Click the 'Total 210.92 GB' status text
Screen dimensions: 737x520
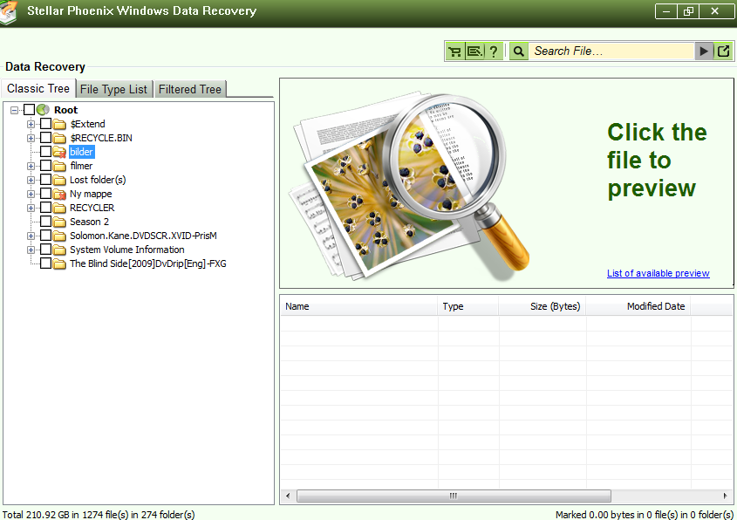(99, 515)
